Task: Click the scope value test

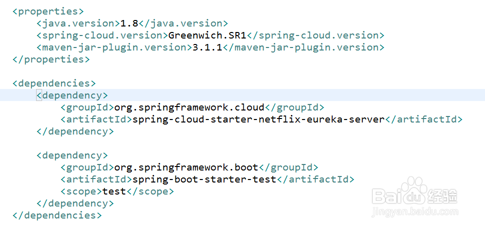Action: pos(114,191)
